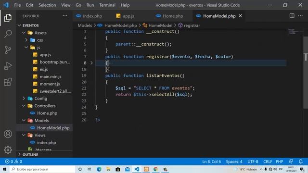Open the Help menu

pos(125,5)
